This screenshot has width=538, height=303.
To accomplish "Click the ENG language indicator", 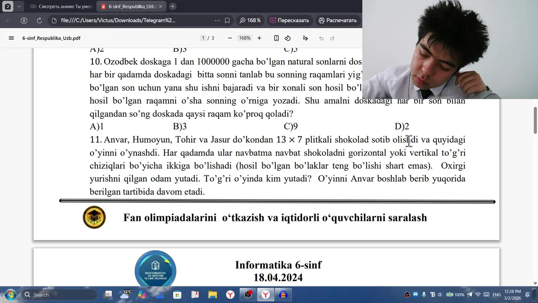I will click(496, 295).
